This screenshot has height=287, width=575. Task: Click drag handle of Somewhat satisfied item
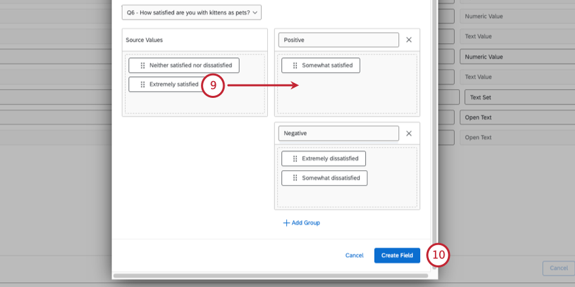295,66
